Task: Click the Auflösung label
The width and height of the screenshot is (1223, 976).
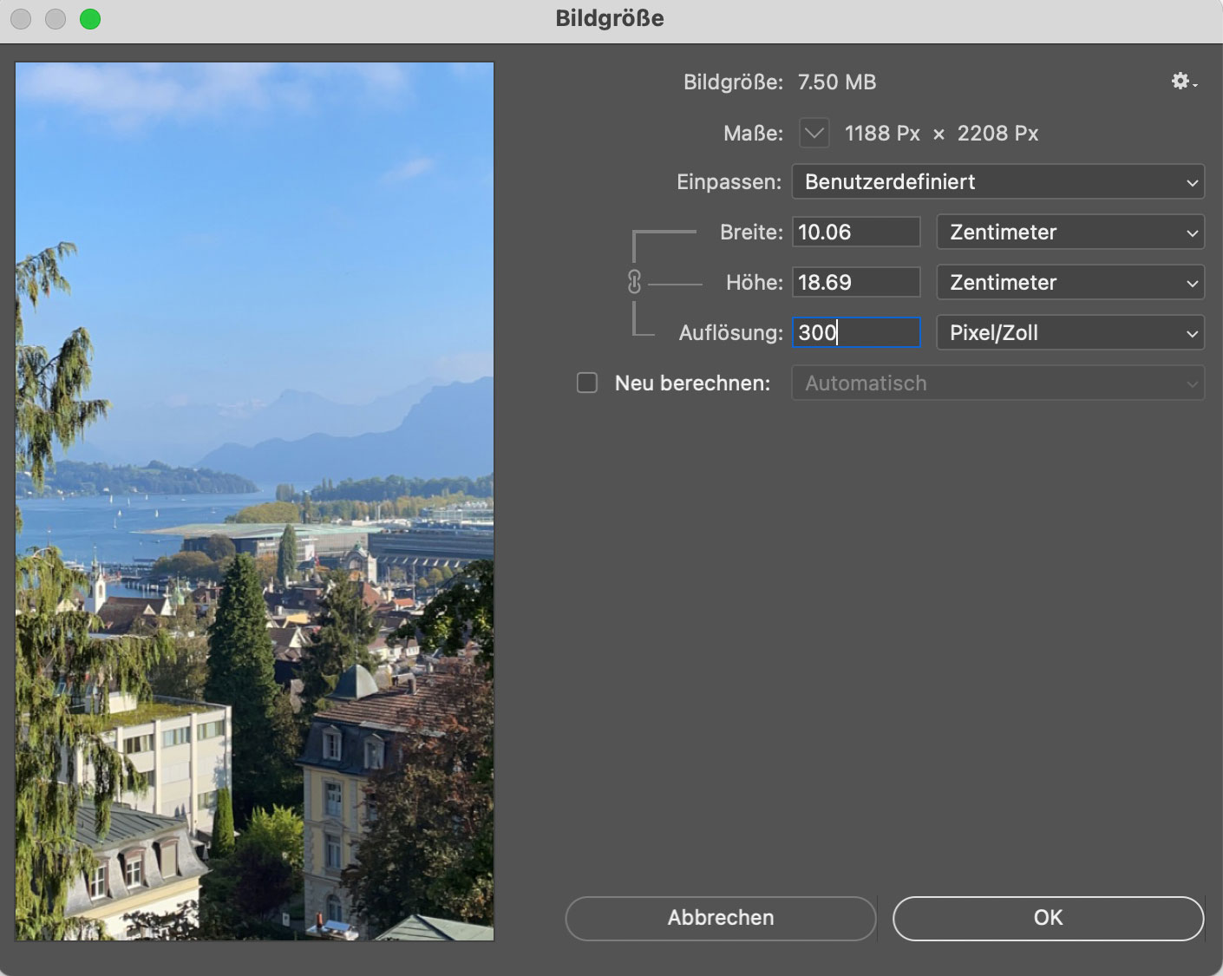Action: pyautogui.click(x=730, y=333)
